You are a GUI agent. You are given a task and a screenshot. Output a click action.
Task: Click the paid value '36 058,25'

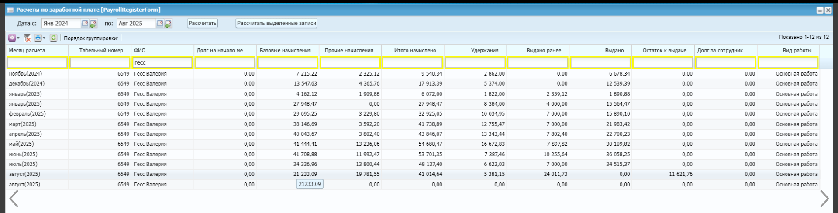618,155
